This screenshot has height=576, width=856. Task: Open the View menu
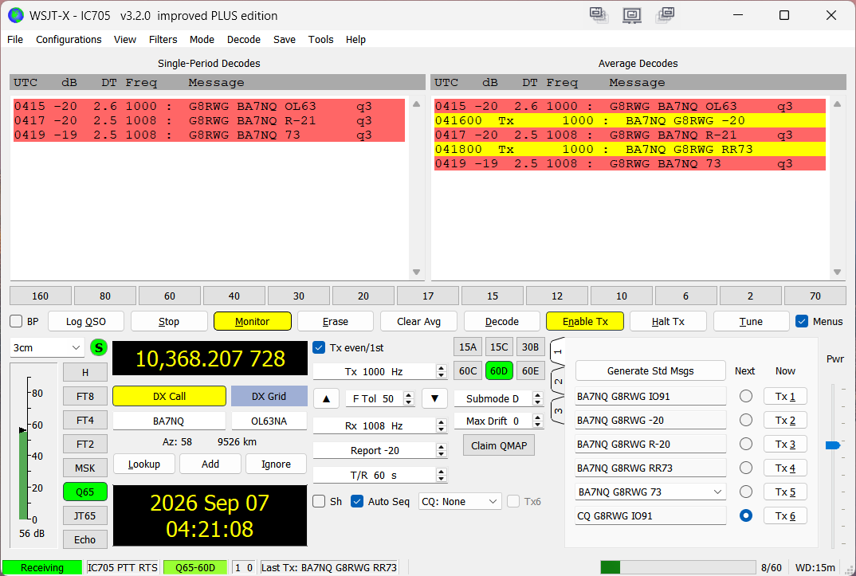click(124, 39)
